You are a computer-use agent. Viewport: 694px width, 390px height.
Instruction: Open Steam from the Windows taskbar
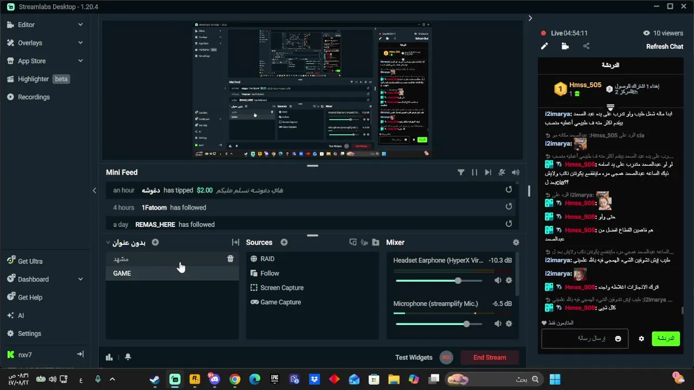(155, 379)
